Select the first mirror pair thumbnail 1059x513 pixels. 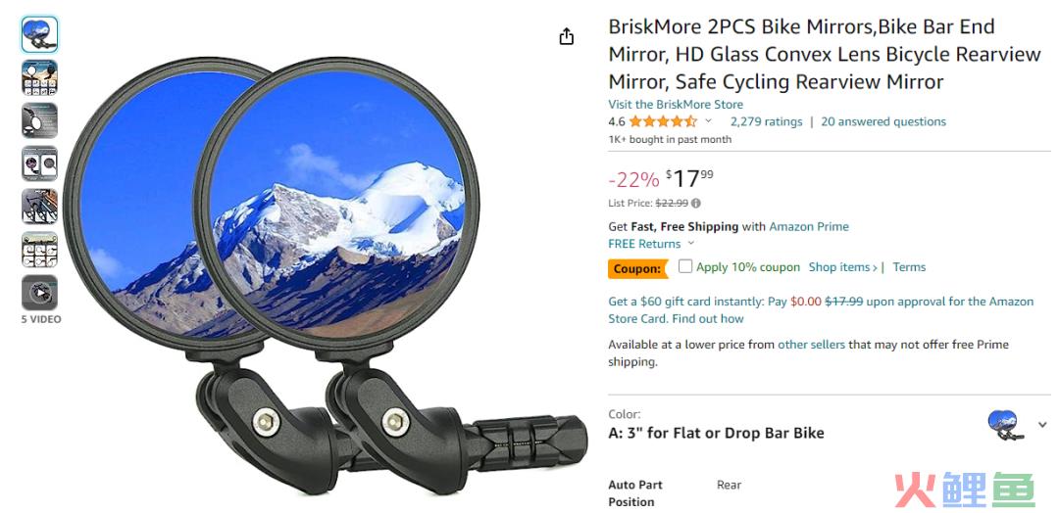[39, 34]
